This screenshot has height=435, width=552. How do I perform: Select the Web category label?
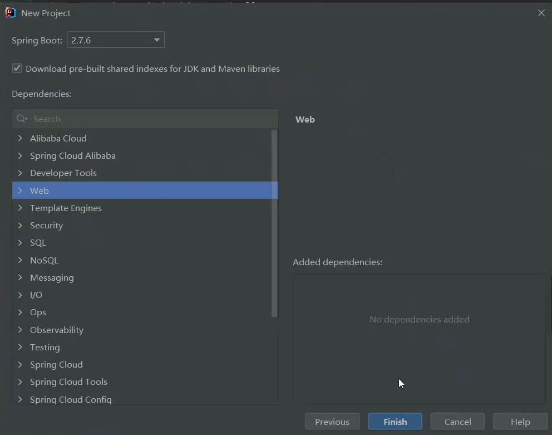coord(39,190)
